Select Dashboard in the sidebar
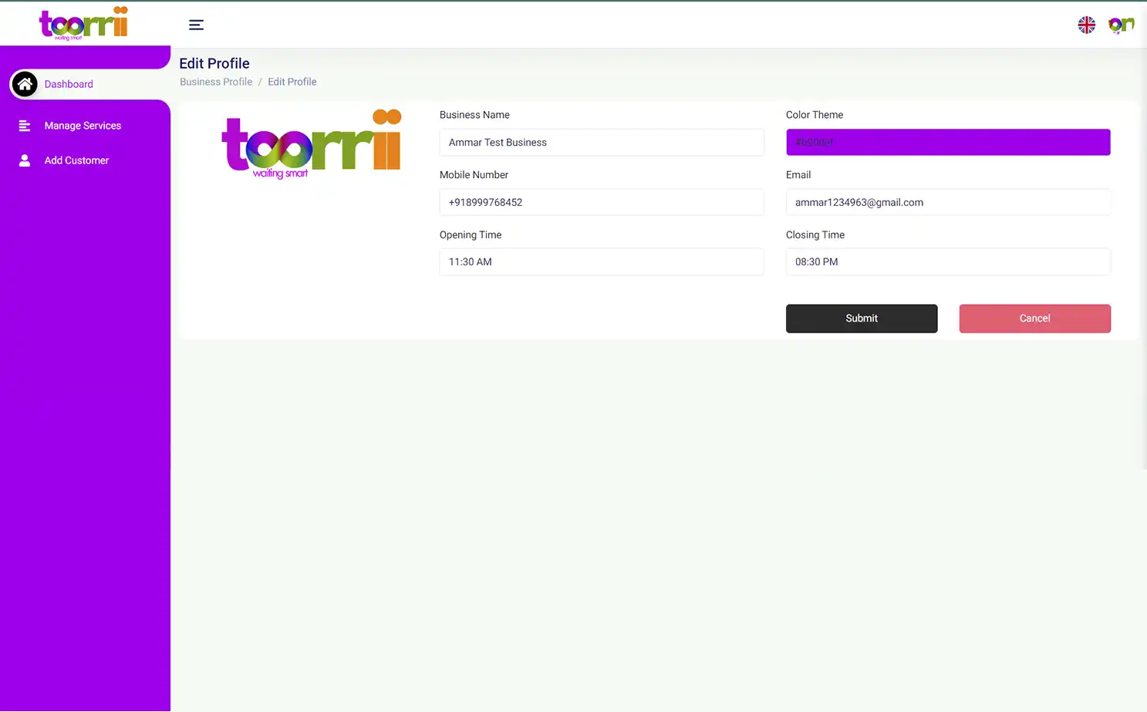 (x=69, y=83)
